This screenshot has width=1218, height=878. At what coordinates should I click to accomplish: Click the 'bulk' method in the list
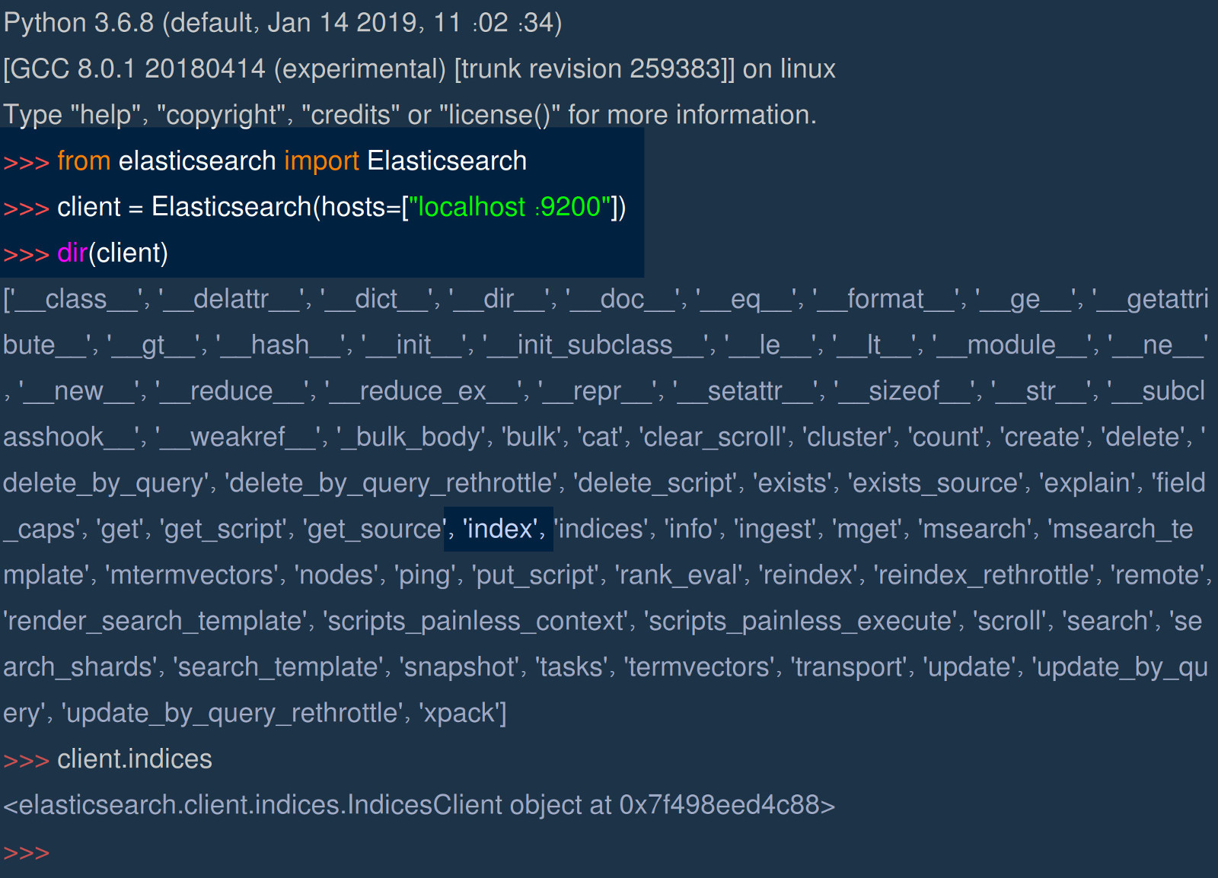coord(533,437)
